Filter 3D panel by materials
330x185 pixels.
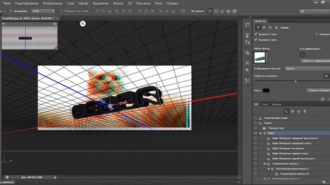tap(299, 112)
